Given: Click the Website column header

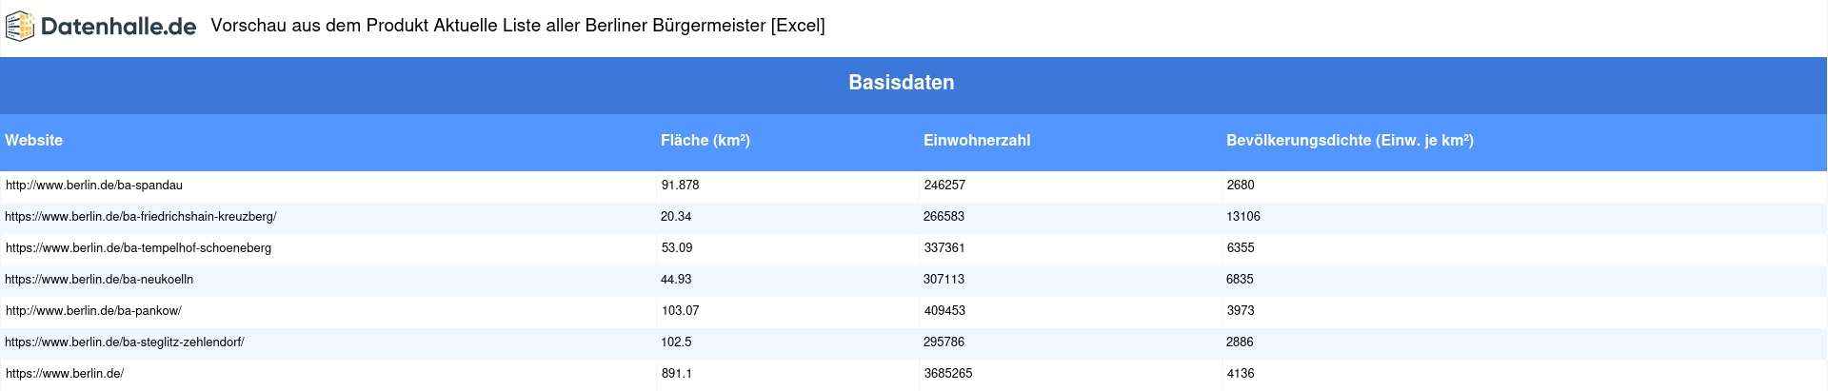Looking at the screenshot, I should click(34, 140).
